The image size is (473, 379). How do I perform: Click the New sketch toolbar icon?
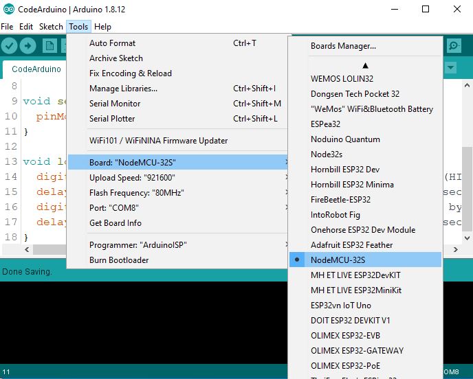pyautogui.click(x=49, y=46)
